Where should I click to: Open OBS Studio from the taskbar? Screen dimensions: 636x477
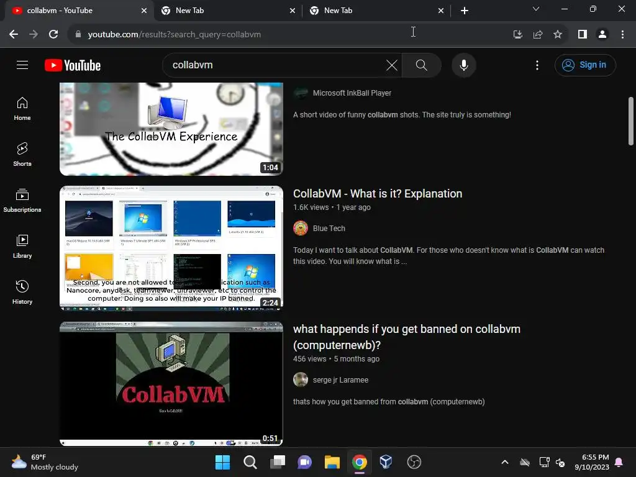click(414, 462)
